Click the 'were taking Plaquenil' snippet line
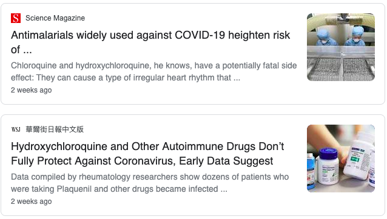The image size is (387, 219). (x=119, y=189)
